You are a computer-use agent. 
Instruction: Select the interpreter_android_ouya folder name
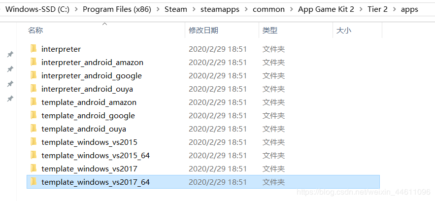tap(87, 89)
